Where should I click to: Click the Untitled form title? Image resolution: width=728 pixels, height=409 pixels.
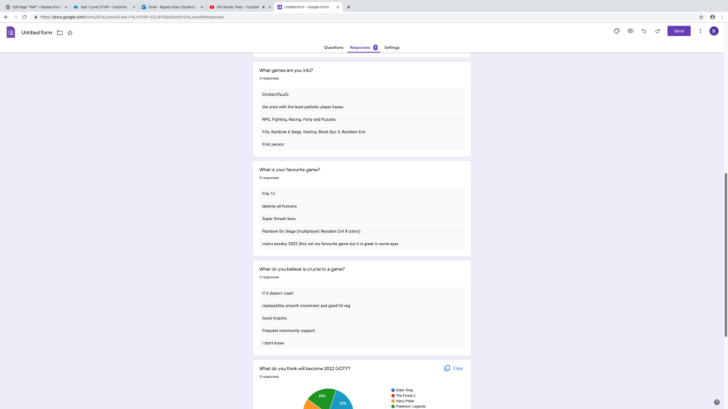pos(37,33)
